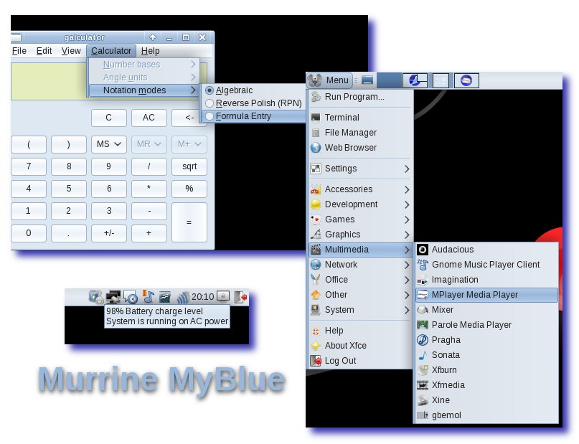The image size is (579, 444).
Task: Click the dark seagull tray icon
Action: tap(165, 297)
